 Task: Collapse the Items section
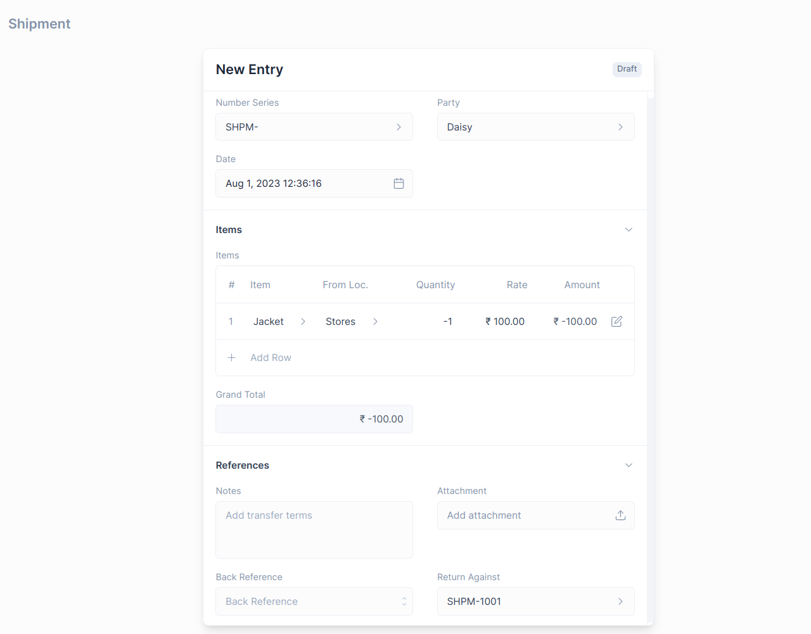point(629,230)
